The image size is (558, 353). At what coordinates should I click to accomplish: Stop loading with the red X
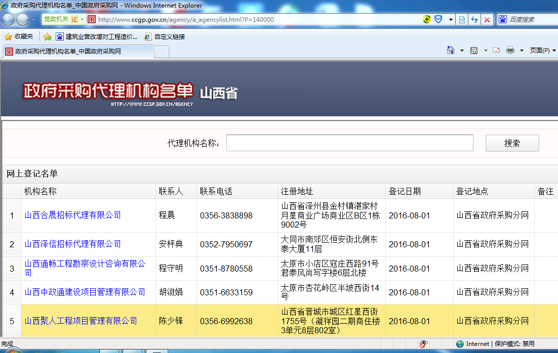point(487,20)
